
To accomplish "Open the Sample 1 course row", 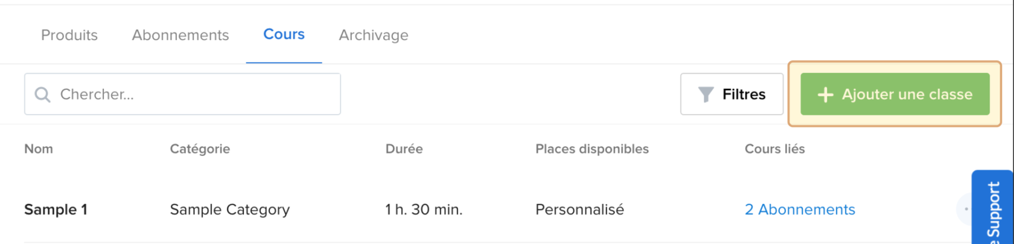I will click(56, 210).
